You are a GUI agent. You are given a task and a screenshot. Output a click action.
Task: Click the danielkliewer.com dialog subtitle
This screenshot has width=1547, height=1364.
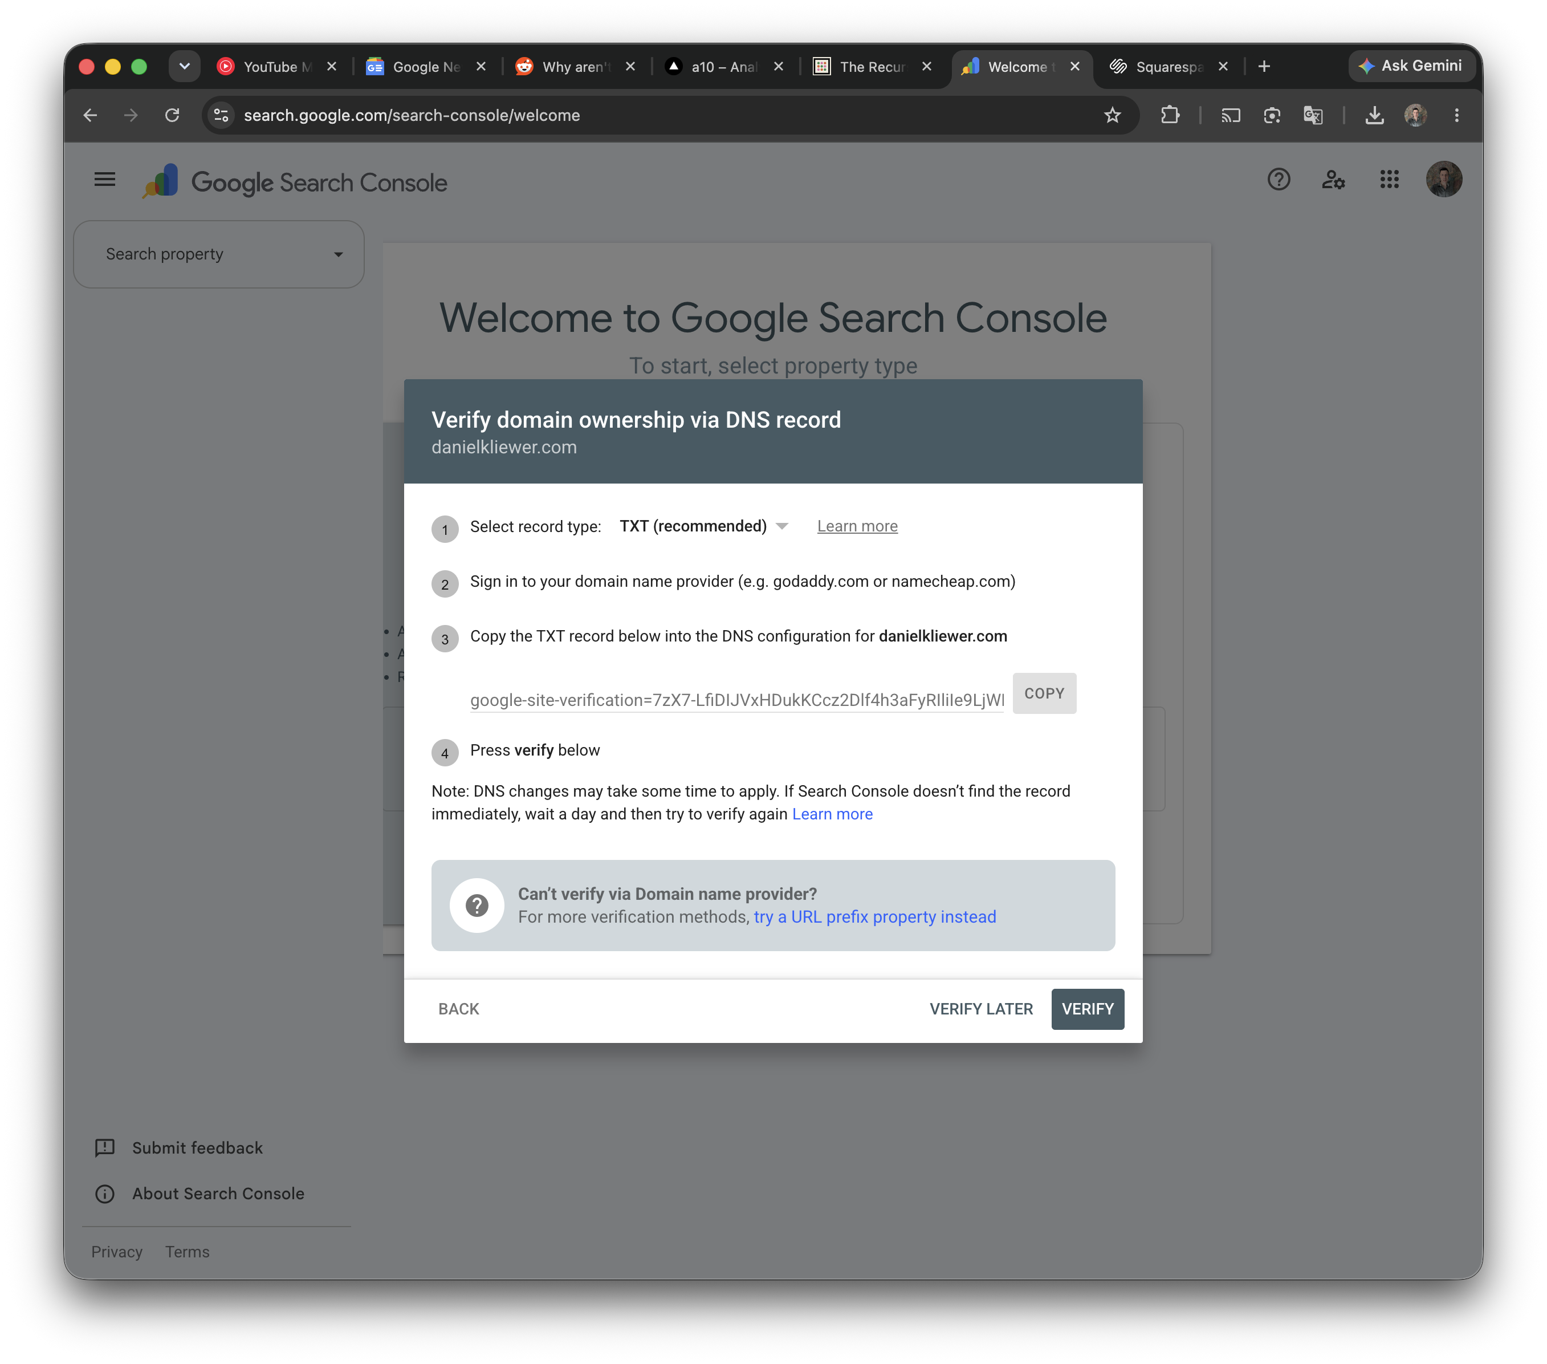pyautogui.click(x=503, y=447)
